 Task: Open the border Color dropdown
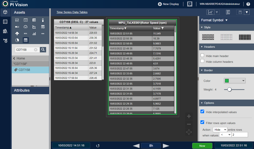pyautogui.click(x=235, y=81)
